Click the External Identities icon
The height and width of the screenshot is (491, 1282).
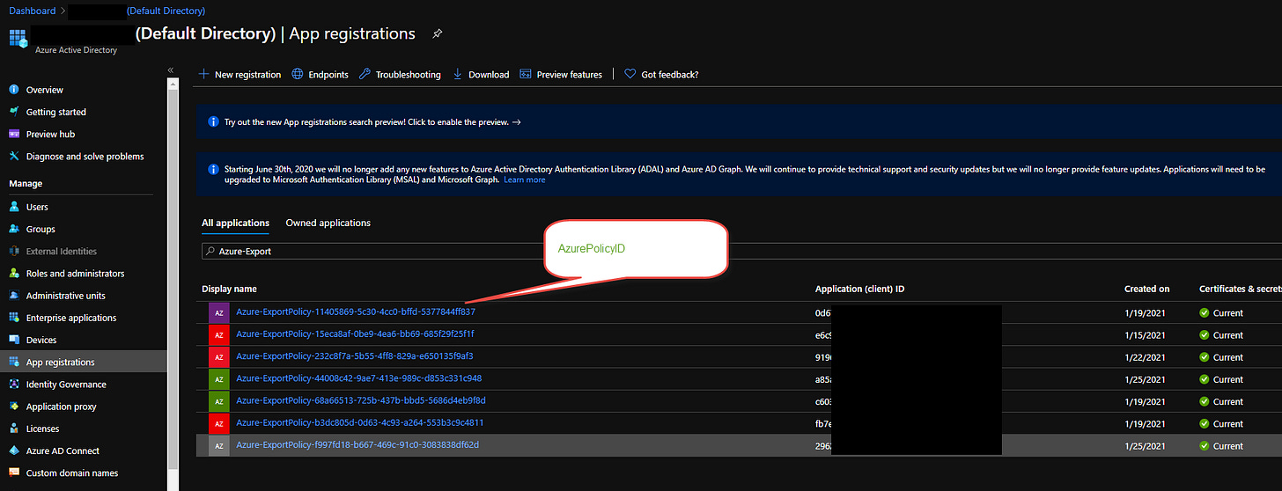tap(14, 251)
